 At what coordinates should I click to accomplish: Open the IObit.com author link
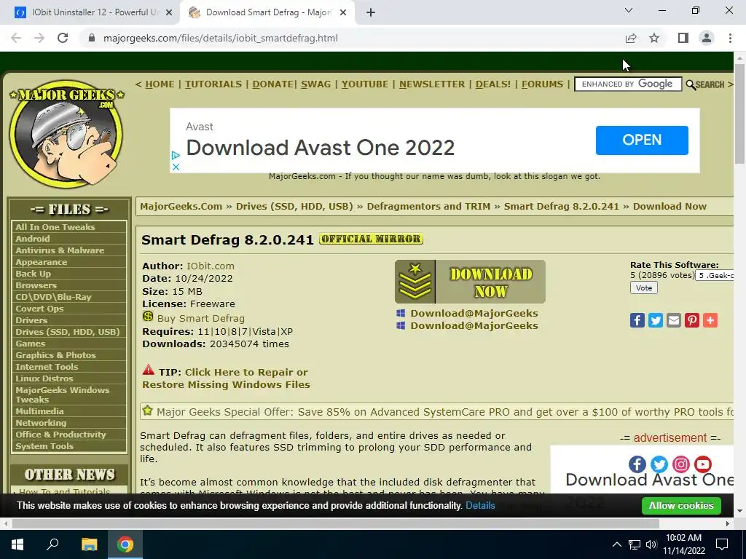tap(211, 266)
